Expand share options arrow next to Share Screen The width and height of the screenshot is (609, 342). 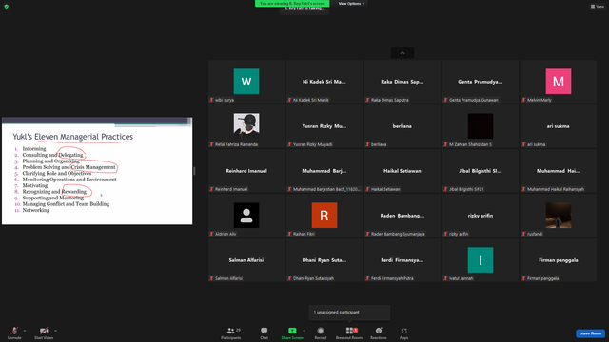point(304,331)
